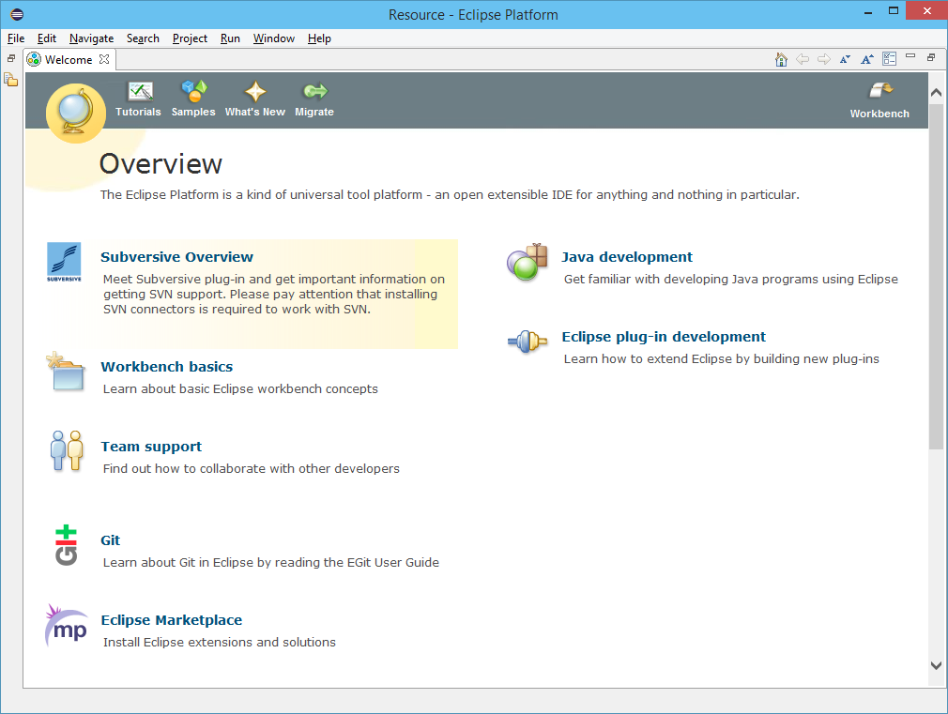
Task: Click the Team support people icon
Action: click(67, 450)
